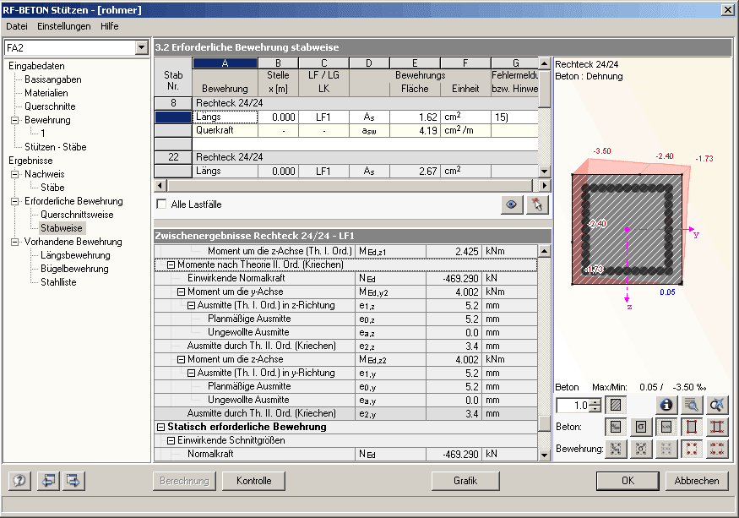Open the Einstellungen menu

(x=64, y=26)
